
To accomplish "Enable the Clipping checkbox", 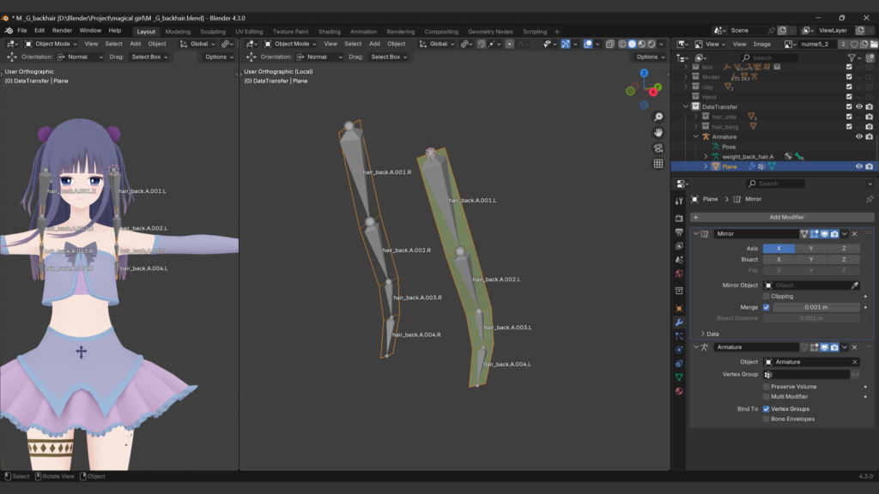I will tap(767, 296).
